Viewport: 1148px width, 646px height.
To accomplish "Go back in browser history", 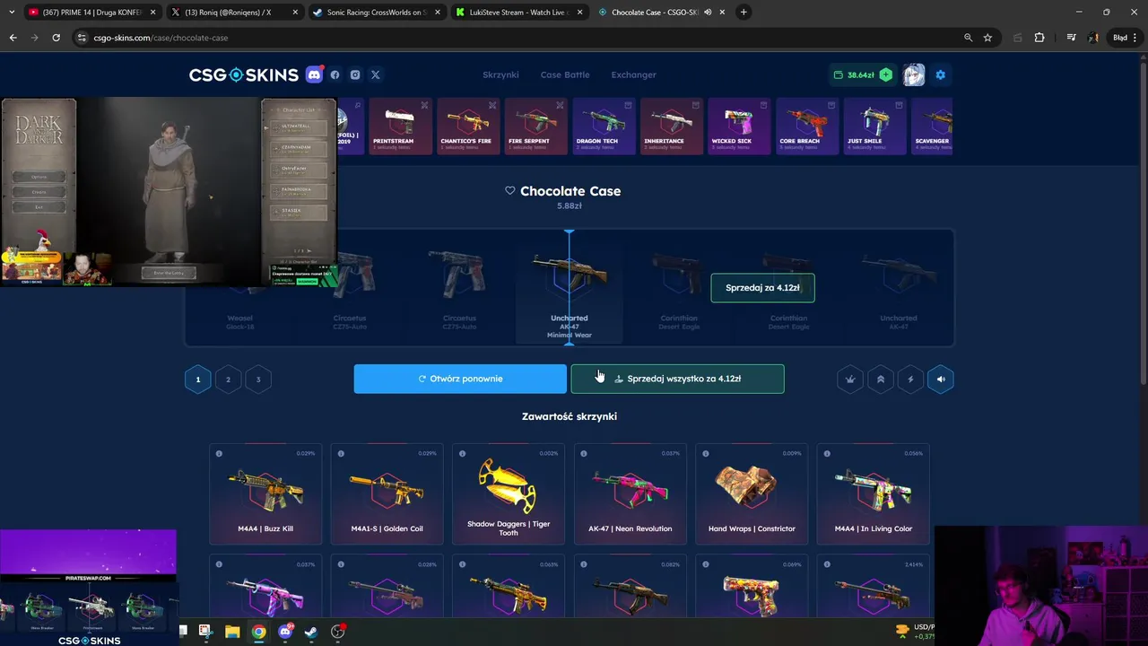I will pyautogui.click(x=13, y=38).
